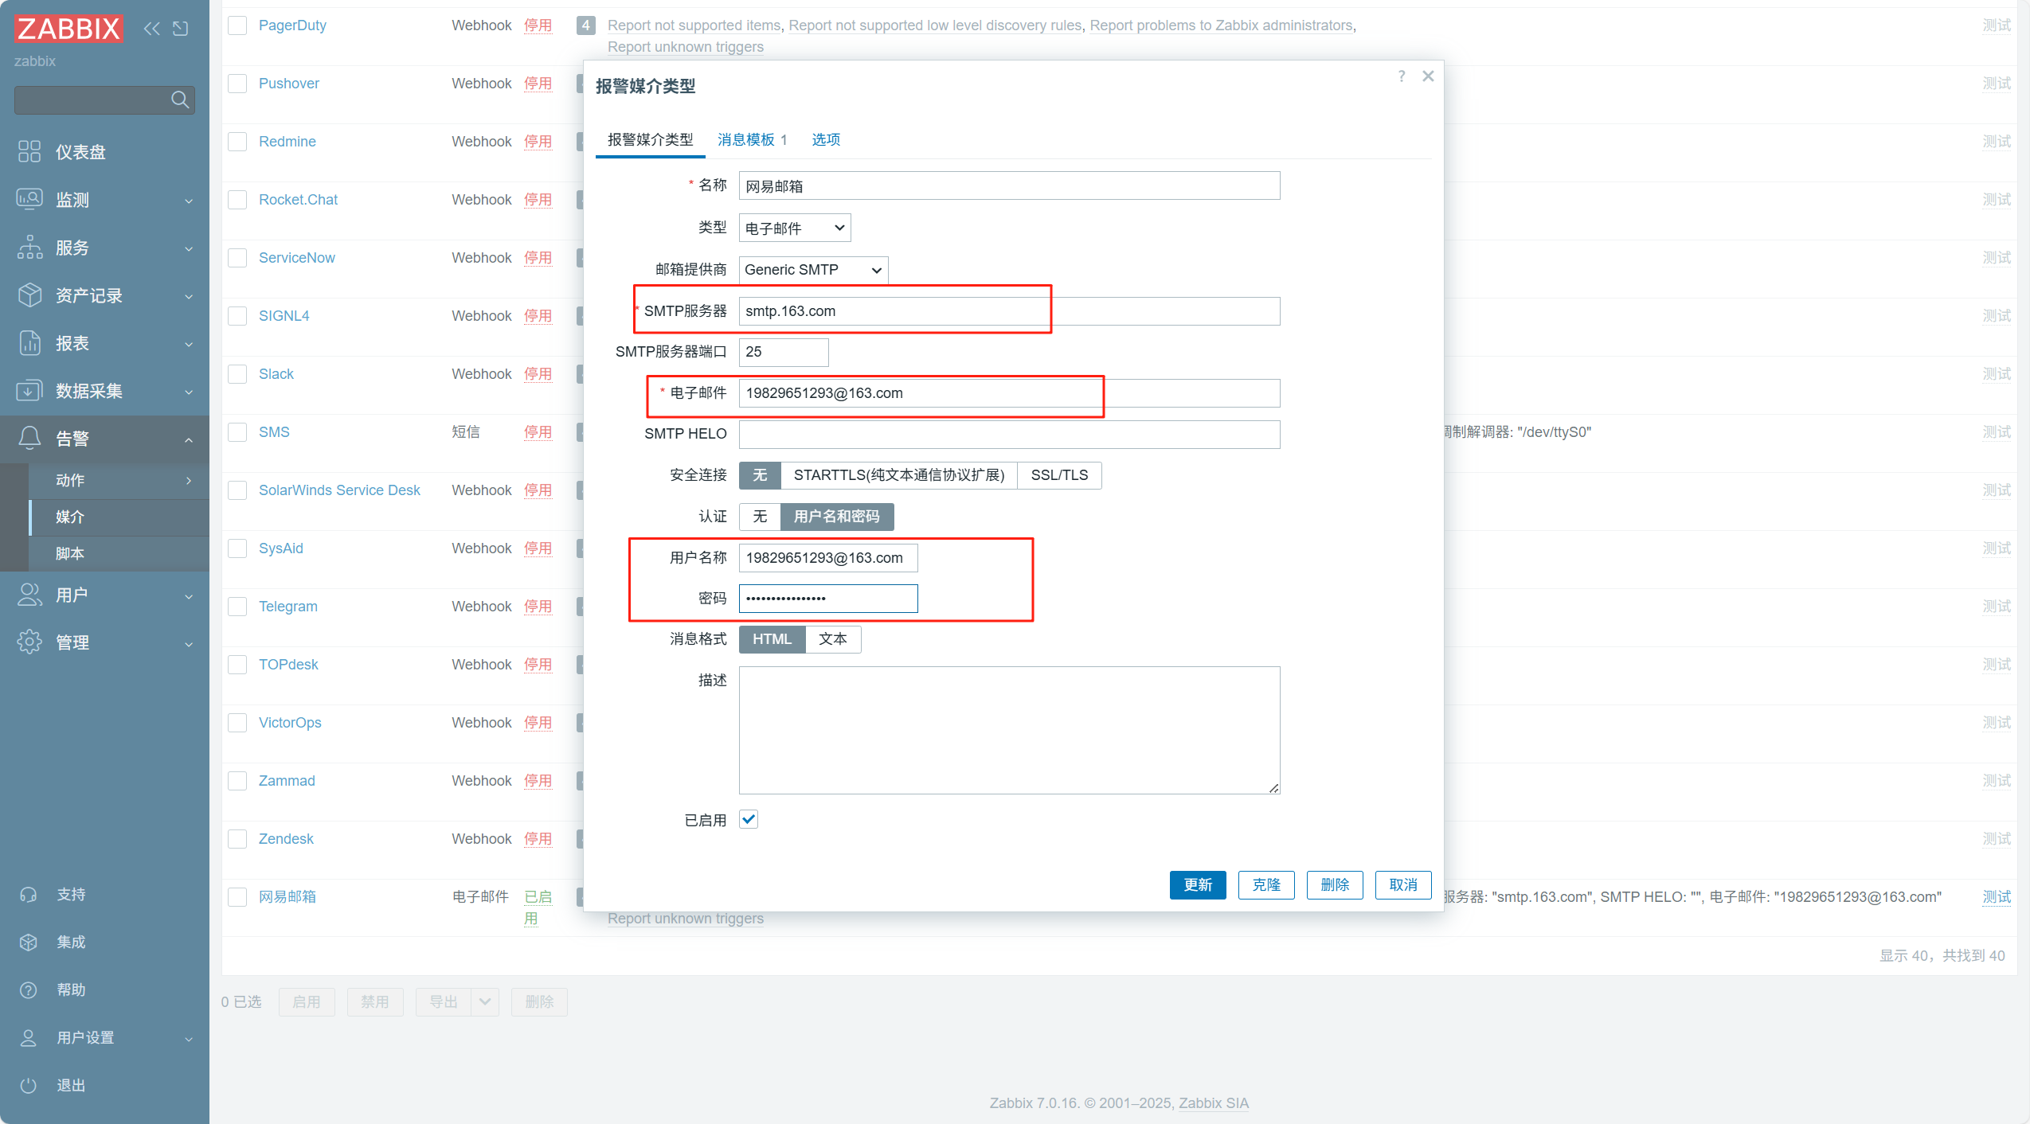Click the 描述 description textarea
The height and width of the screenshot is (1124, 2030).
tap(1009, 730)
